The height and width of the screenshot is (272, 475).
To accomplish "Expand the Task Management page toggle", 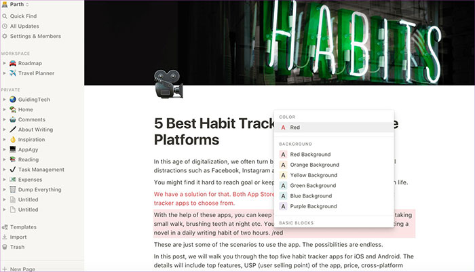I will click(4, 170).
